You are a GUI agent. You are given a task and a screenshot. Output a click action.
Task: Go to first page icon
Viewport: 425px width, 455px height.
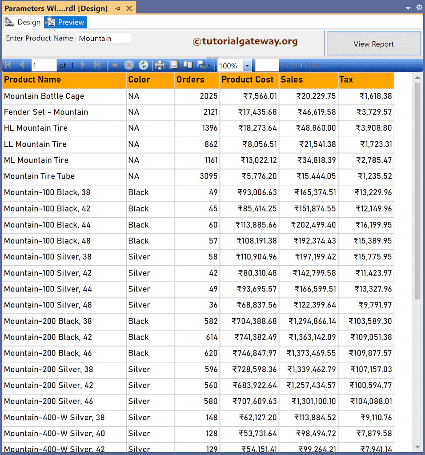pos(8,65)
